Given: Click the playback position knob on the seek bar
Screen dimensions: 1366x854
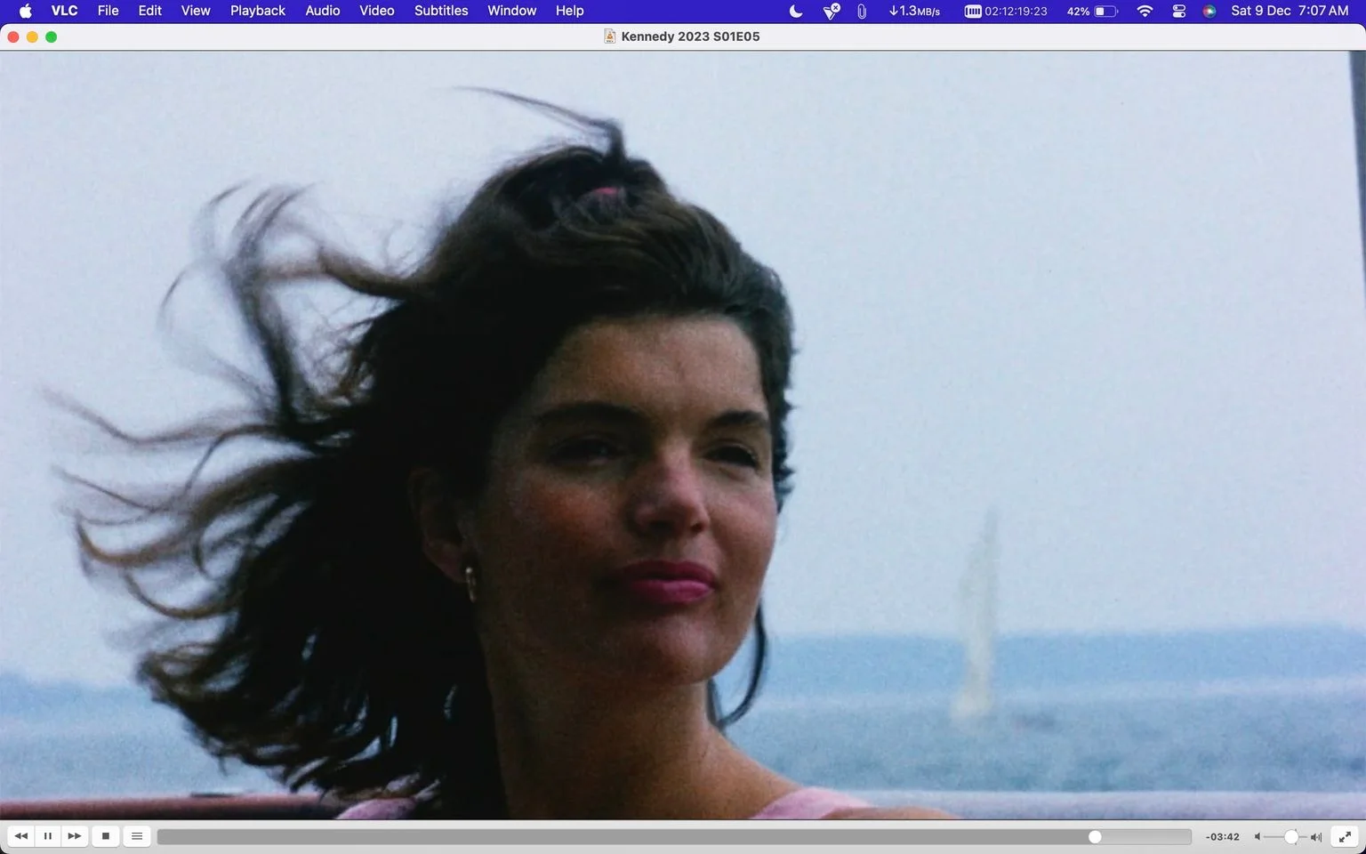Looking at the screenshot, I should (x=1095, y=836).
